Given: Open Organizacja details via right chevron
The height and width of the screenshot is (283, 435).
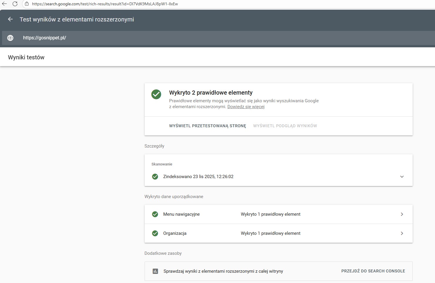Looking at the screenshot, I should [x=402, y=233].
